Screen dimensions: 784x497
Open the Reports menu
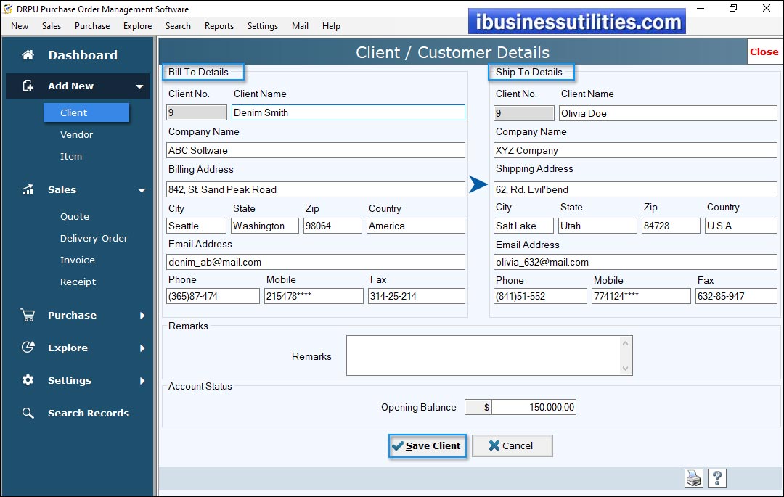pyautogui.click(x=219, y=26)
